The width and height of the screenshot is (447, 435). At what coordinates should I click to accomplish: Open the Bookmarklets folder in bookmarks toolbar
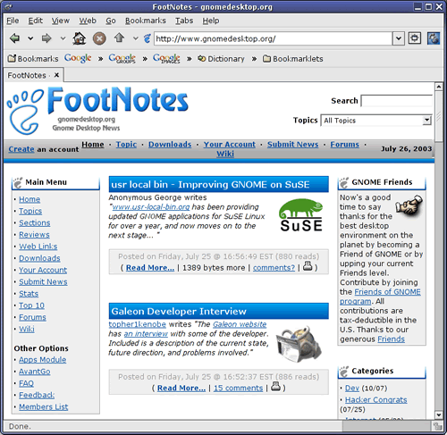pos(293,59)
